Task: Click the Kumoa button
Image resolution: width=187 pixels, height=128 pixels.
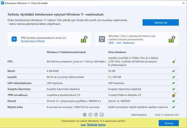Action: pos(169,123)
